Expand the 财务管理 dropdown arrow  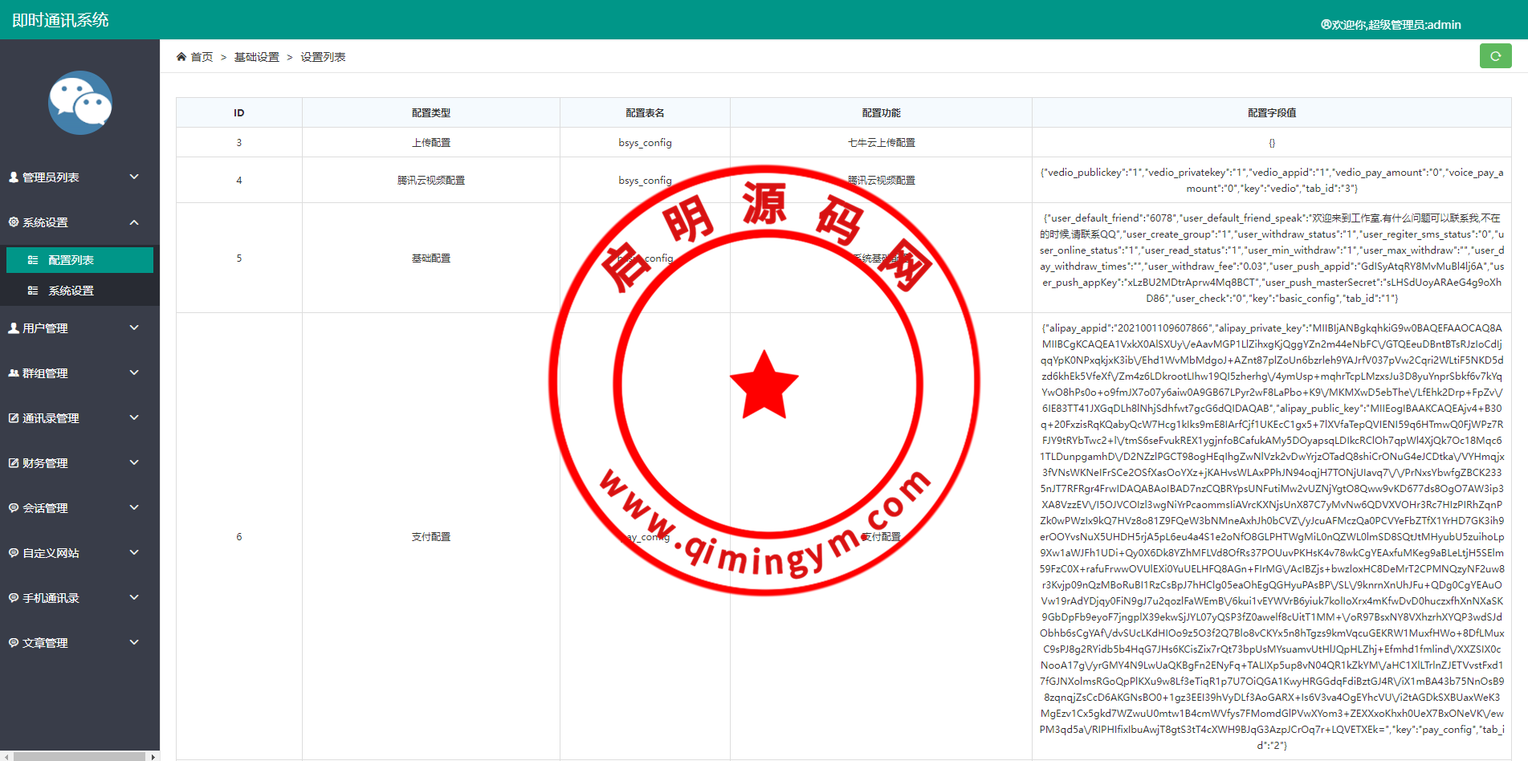click(134, 463)
